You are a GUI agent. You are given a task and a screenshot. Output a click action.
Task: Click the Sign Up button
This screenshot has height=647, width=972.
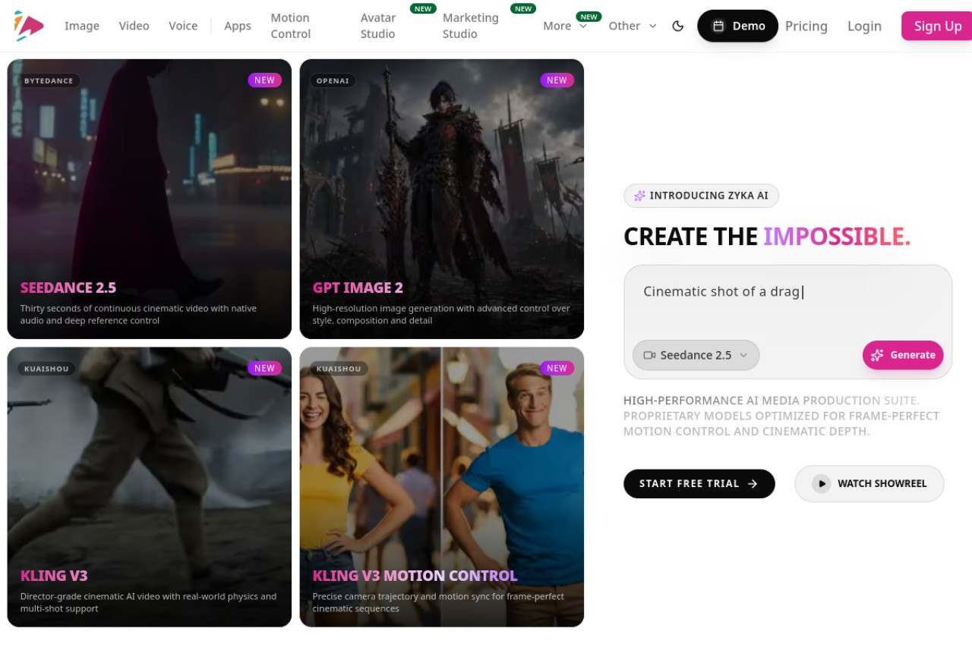[938, 26]
